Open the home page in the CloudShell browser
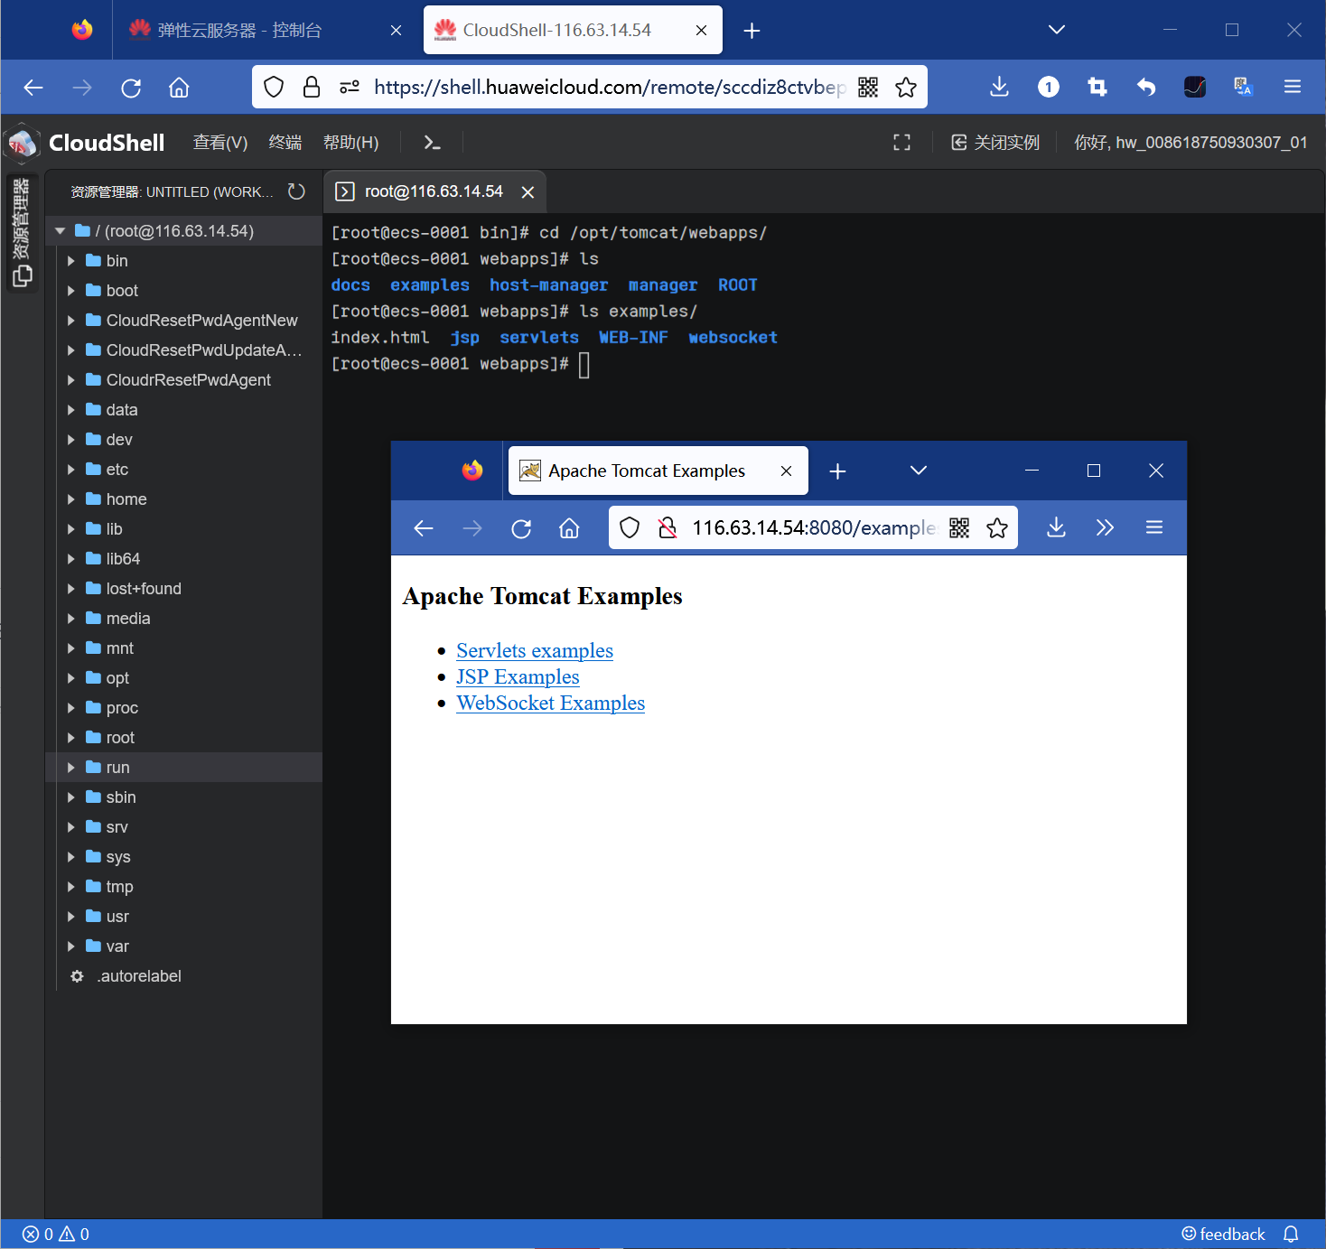This screenshot has height=1249, width=1326. (179, 88)
